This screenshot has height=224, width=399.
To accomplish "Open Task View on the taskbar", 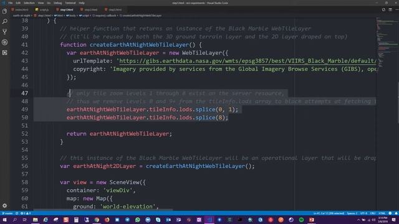I will [25, 220].
